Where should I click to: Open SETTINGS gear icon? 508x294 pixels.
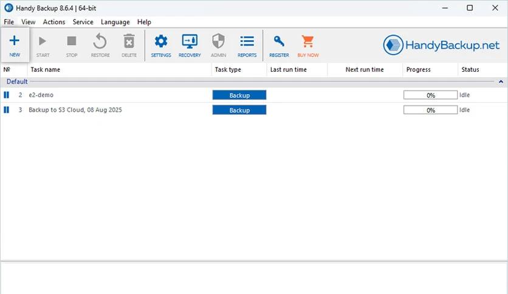click(161, 41)
